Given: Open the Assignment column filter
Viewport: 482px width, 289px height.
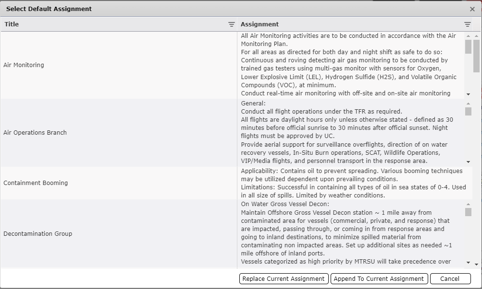Looking at the screenshot, I should [x=467, y=24].
